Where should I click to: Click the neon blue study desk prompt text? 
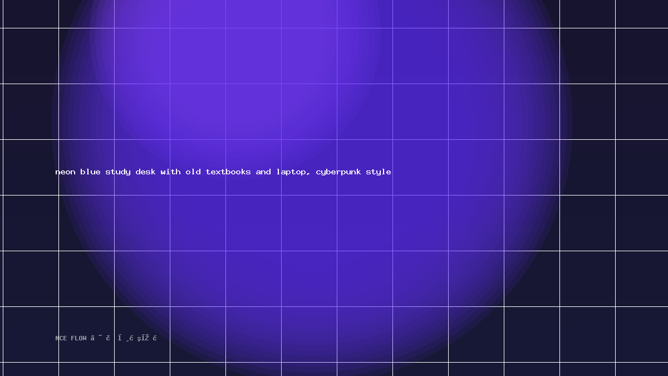coord(223,172)
